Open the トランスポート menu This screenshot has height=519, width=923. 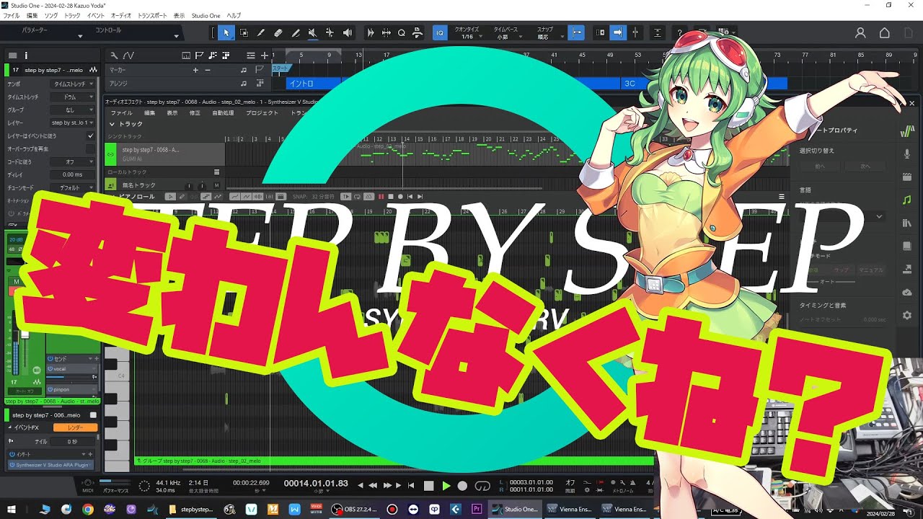pyautogui.click(x=151, y=15)
